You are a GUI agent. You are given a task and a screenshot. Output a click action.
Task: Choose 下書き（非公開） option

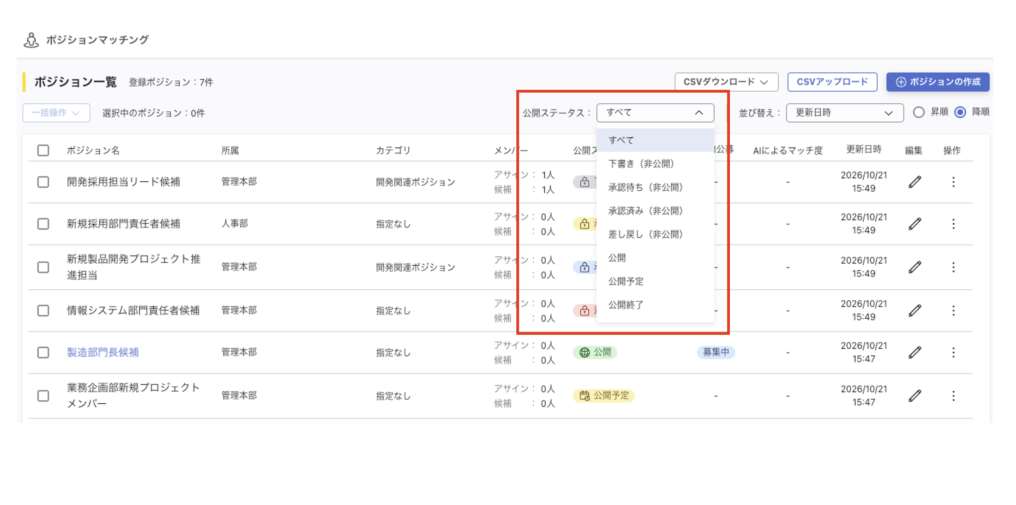[655, 163]
